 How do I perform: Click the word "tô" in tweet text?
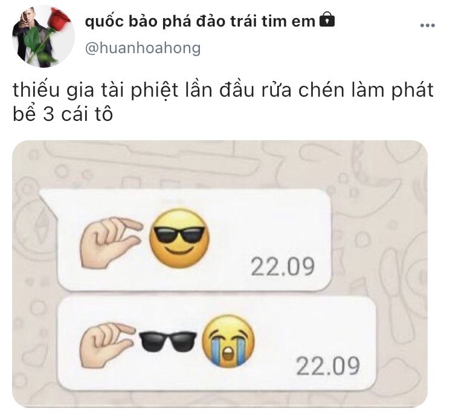click(x=103, y=114)
